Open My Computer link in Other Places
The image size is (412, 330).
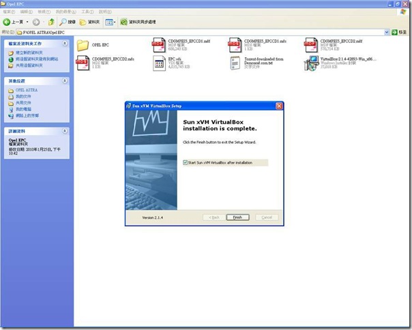point(23,109)
